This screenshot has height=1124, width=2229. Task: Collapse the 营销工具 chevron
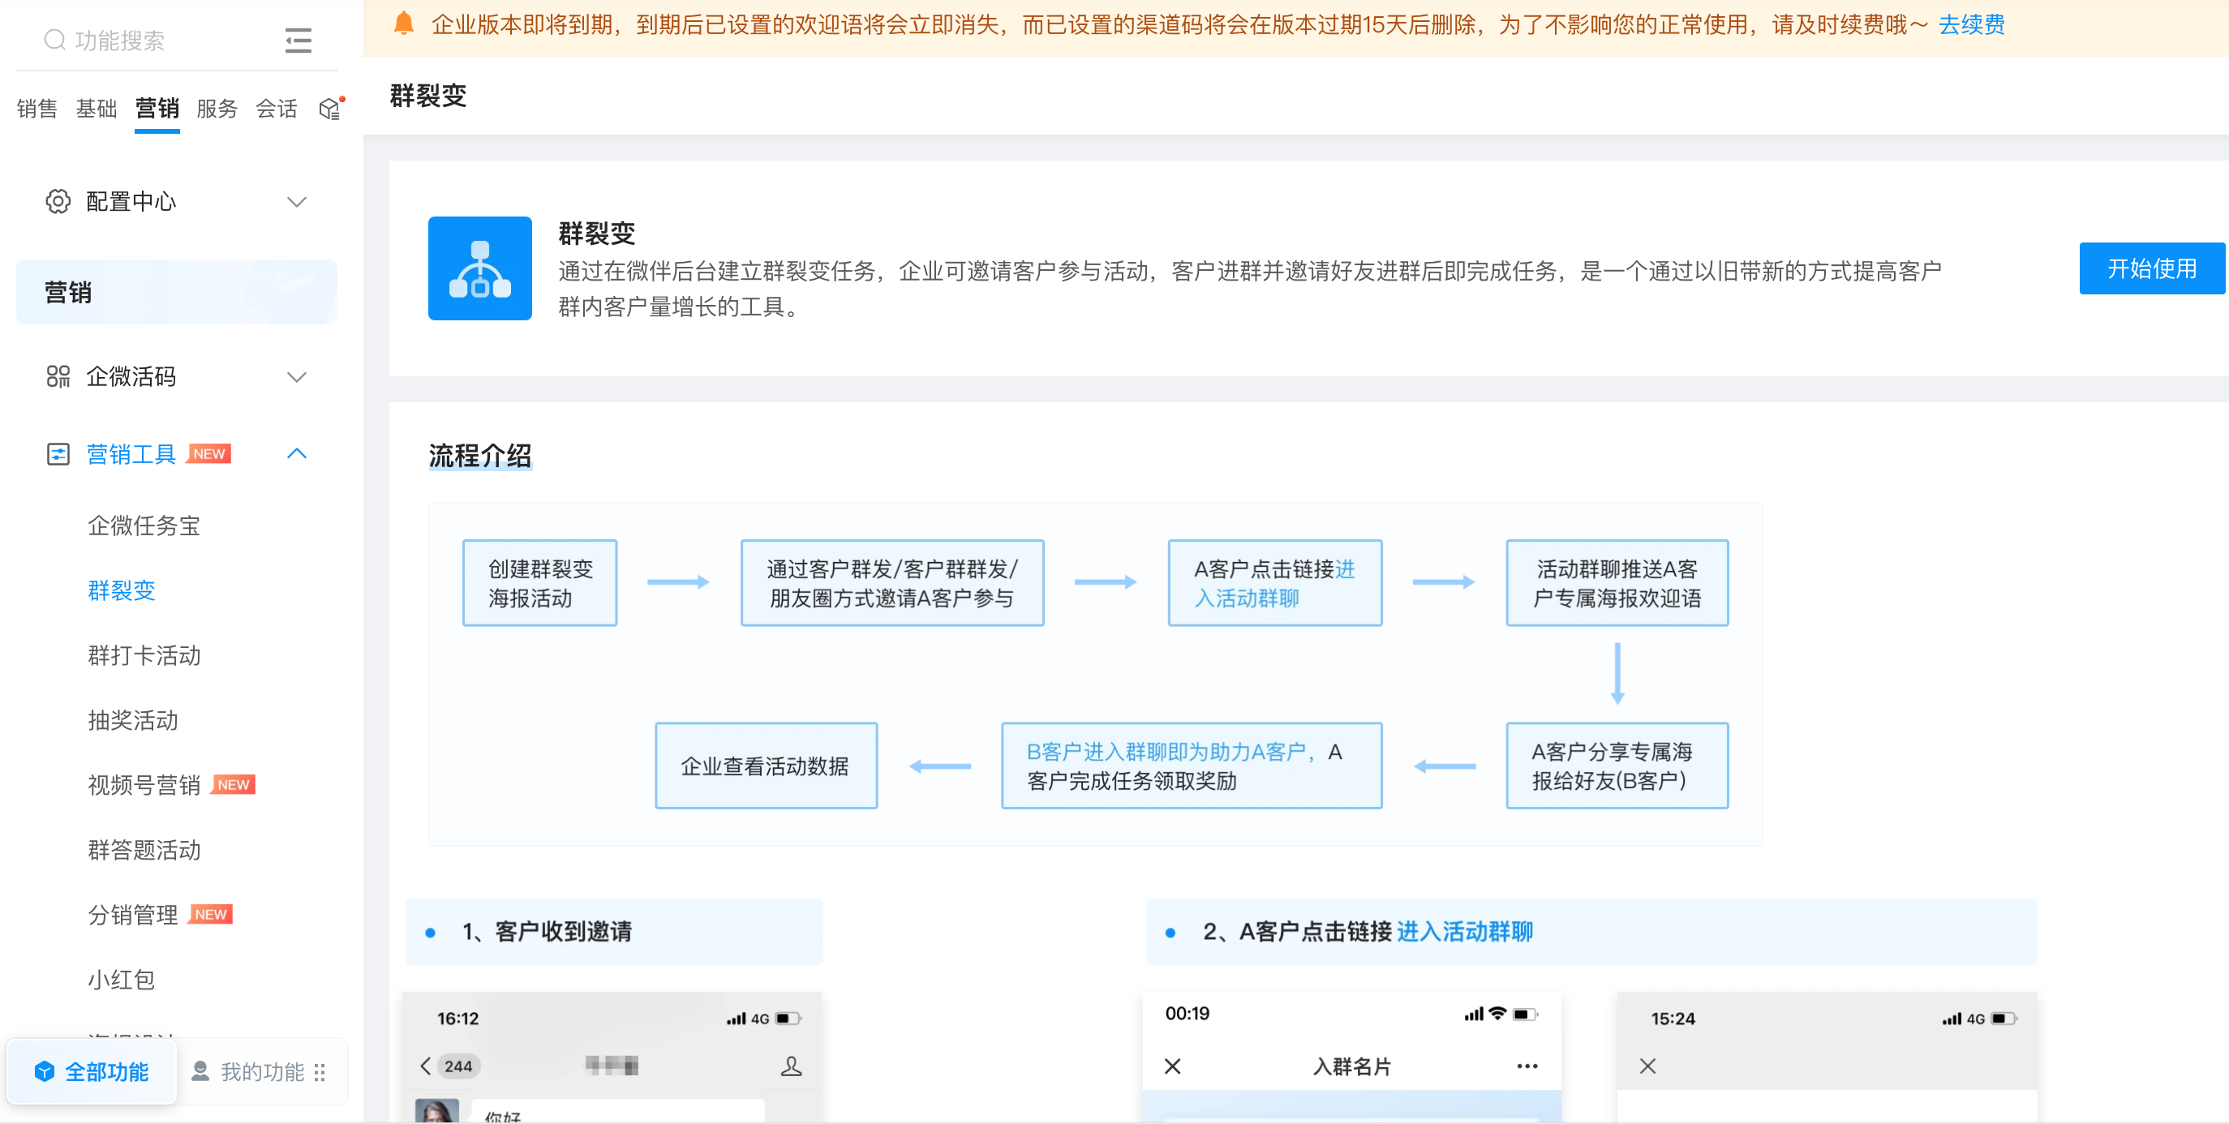pos(297,453)
